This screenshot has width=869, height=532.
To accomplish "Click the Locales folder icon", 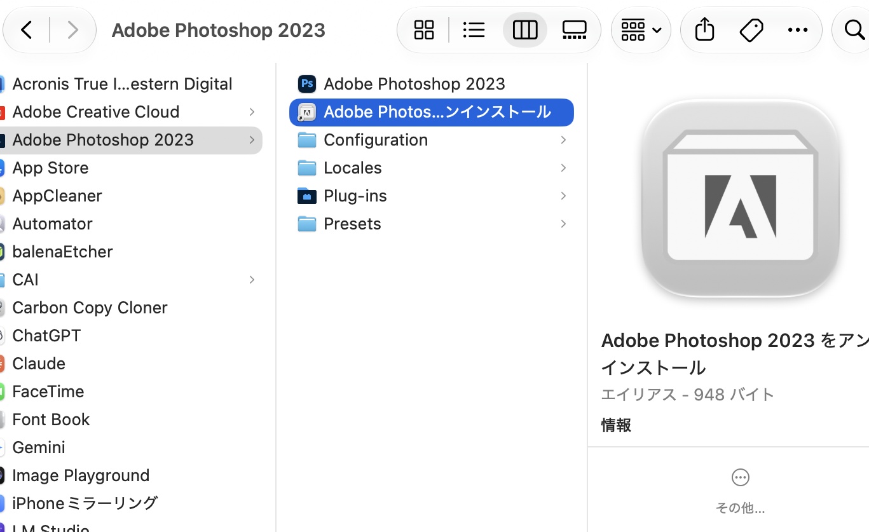I will click(x=307, y=168).
